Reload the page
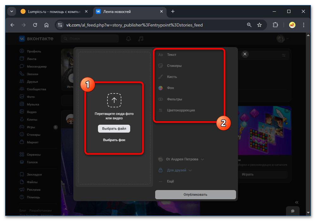316x221 pixels. (x=35, y=25)
